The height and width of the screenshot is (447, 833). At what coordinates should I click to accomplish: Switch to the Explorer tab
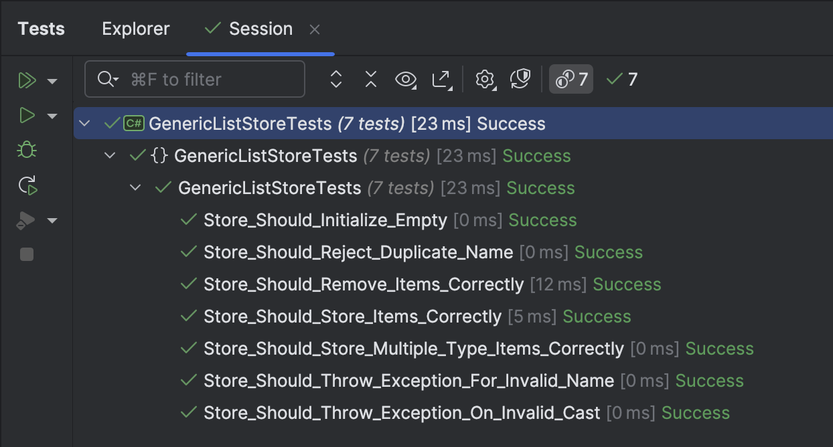(135, 28)
